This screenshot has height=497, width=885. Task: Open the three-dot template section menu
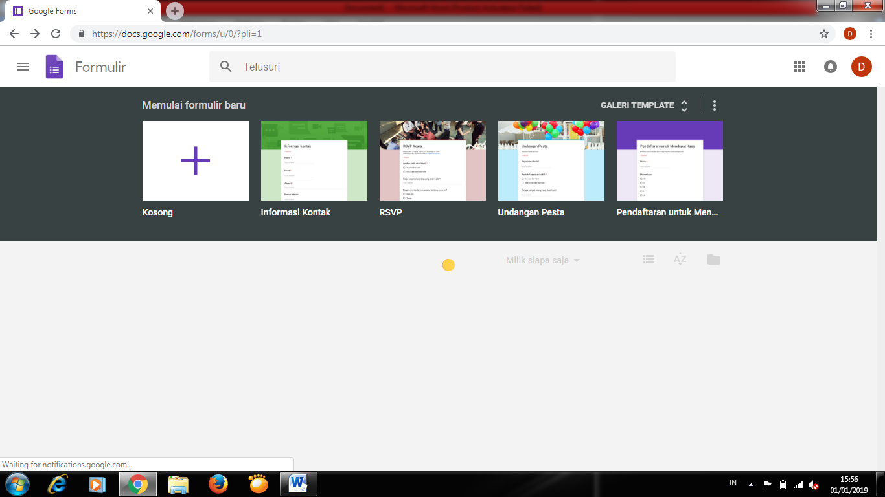[715, 105]
